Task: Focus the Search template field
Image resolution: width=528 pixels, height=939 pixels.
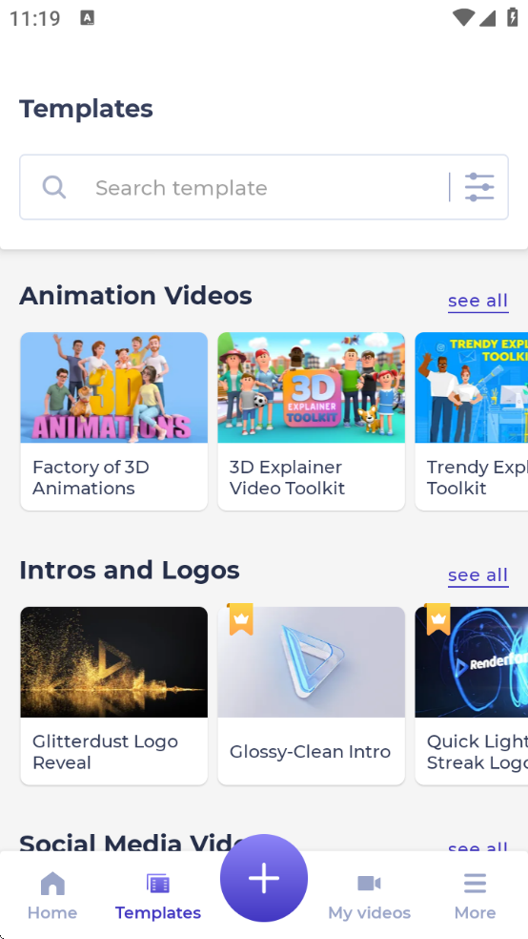Action: pos(264,187)
